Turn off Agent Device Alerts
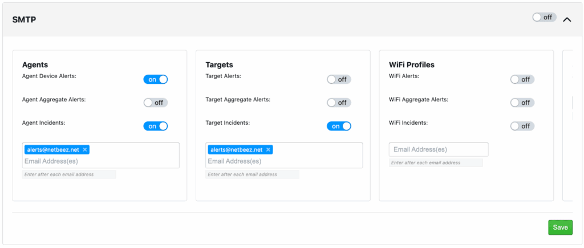Viewport: 584px width, 248px height. (x=156, y=79)
